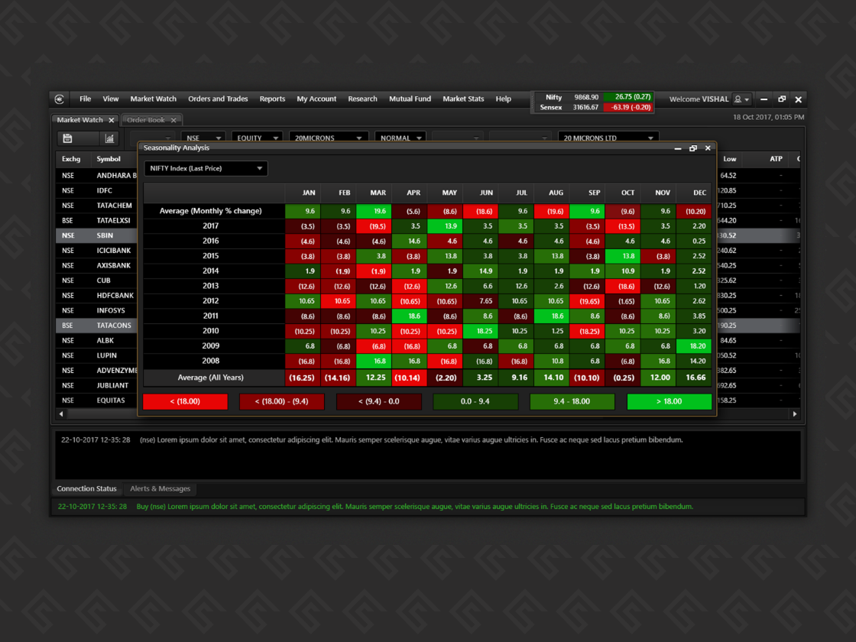Open the Research menu
Viewport: 856px width, 642px height.
click(362, 99)
